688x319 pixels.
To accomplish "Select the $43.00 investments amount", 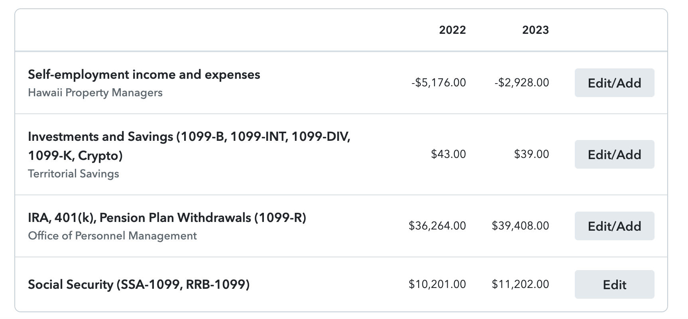I will [448, 154].
